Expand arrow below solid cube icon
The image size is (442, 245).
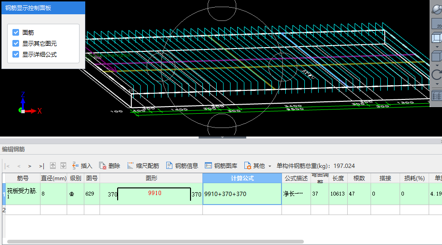pos(437,65)
